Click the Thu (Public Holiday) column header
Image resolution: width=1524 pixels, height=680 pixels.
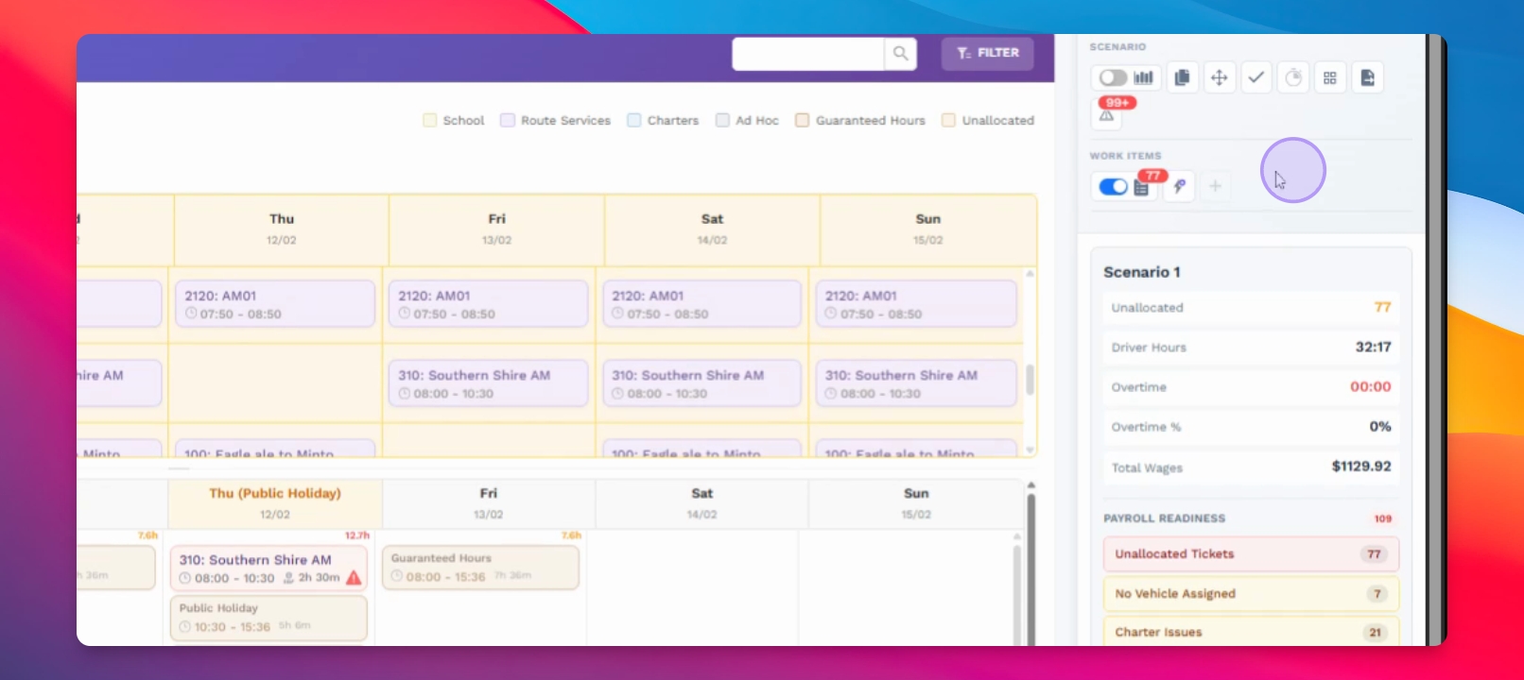[x=275, y=503]
